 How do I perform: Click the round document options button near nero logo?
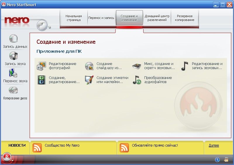(x=42, y=25)
